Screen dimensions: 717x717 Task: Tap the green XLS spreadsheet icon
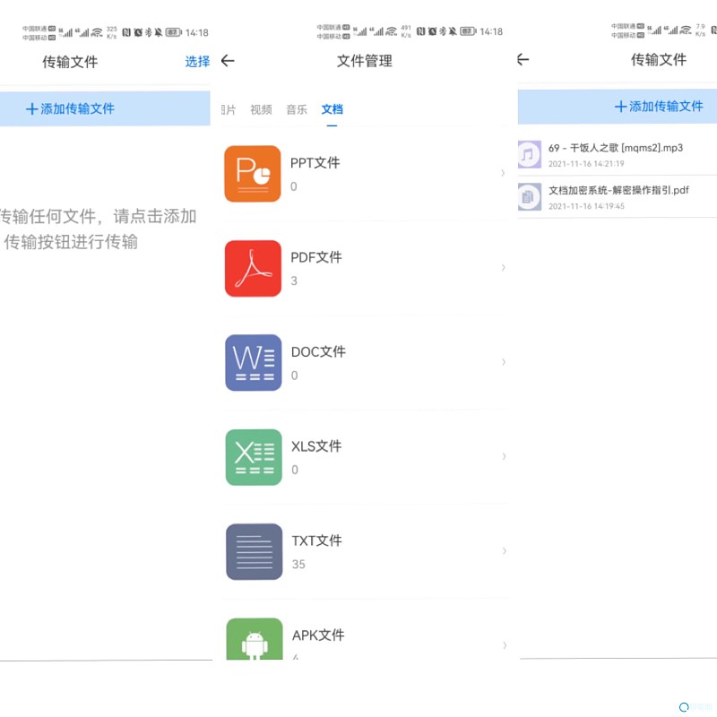coord(254,457)
